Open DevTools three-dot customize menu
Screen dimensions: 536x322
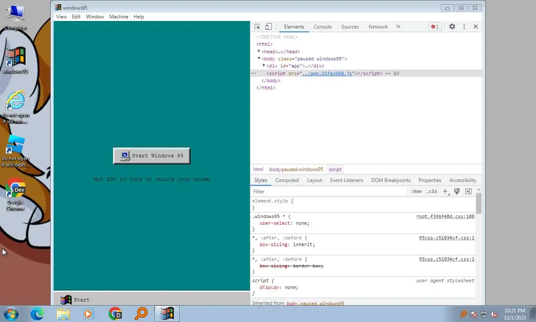coord(464,26)
